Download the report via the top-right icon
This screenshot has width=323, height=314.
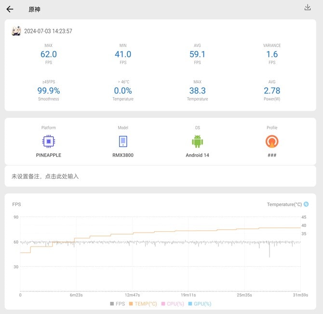tap(308, 8)
